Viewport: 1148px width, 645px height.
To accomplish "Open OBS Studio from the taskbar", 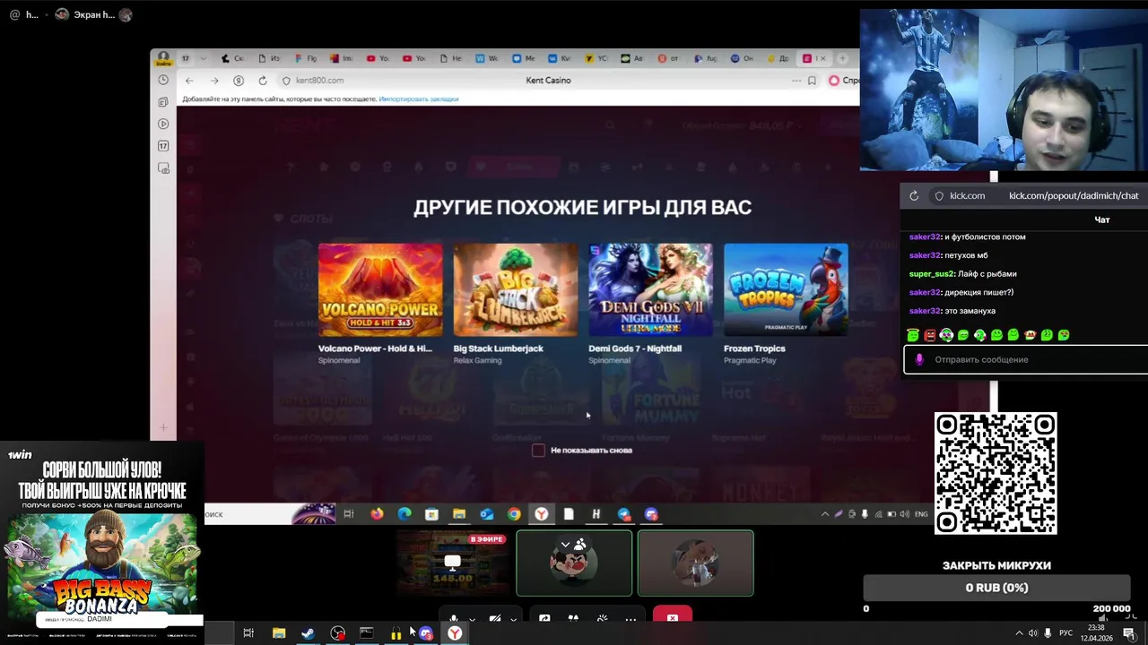I will click(337, 633).
